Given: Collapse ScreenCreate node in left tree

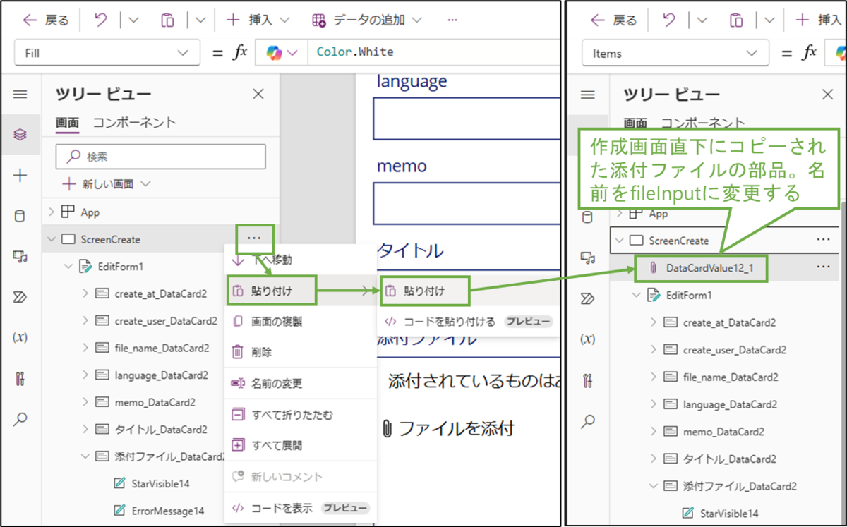Looking at the screenshot, I should point(51,239).
